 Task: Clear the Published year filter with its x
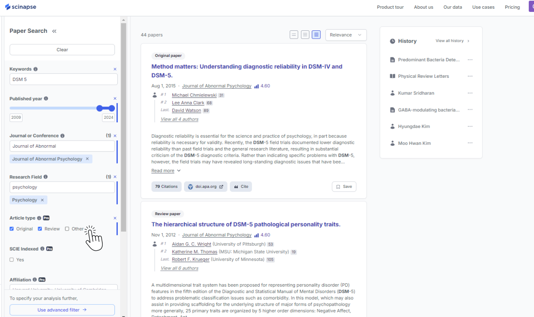click(x=115, y=99)
